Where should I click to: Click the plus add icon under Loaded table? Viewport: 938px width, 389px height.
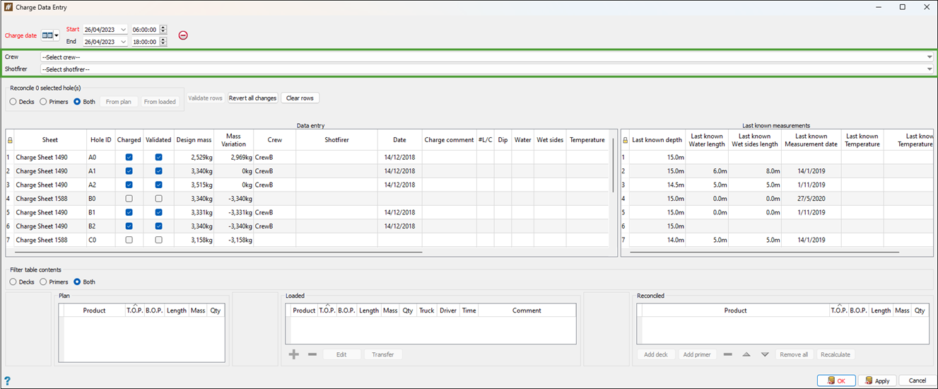click(x=295, y=354)
